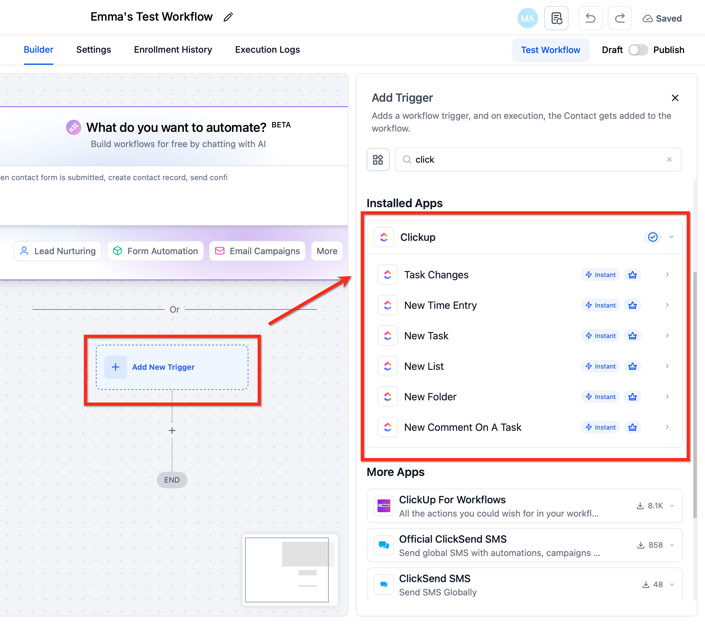Viewport: 705px width, 624px height.
Task: Click the MA user avatar
Action: [x=527, y=18]
